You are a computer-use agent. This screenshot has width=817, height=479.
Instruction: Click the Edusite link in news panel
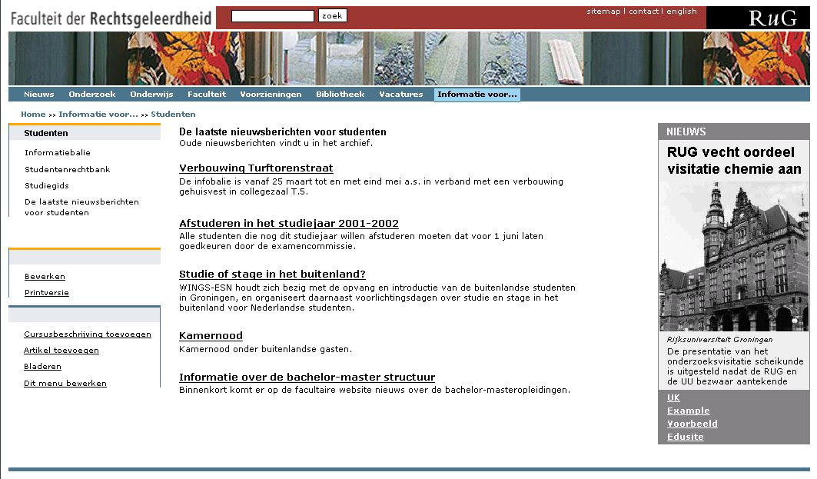click(685, 437)
